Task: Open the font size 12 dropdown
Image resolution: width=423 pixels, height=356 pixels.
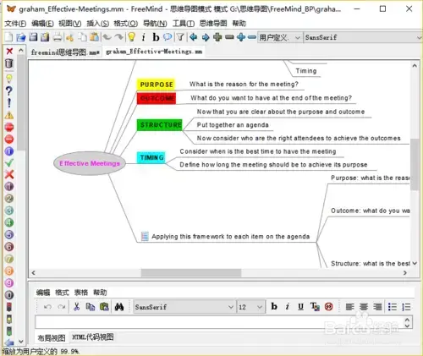Action: tap(251, 307)
